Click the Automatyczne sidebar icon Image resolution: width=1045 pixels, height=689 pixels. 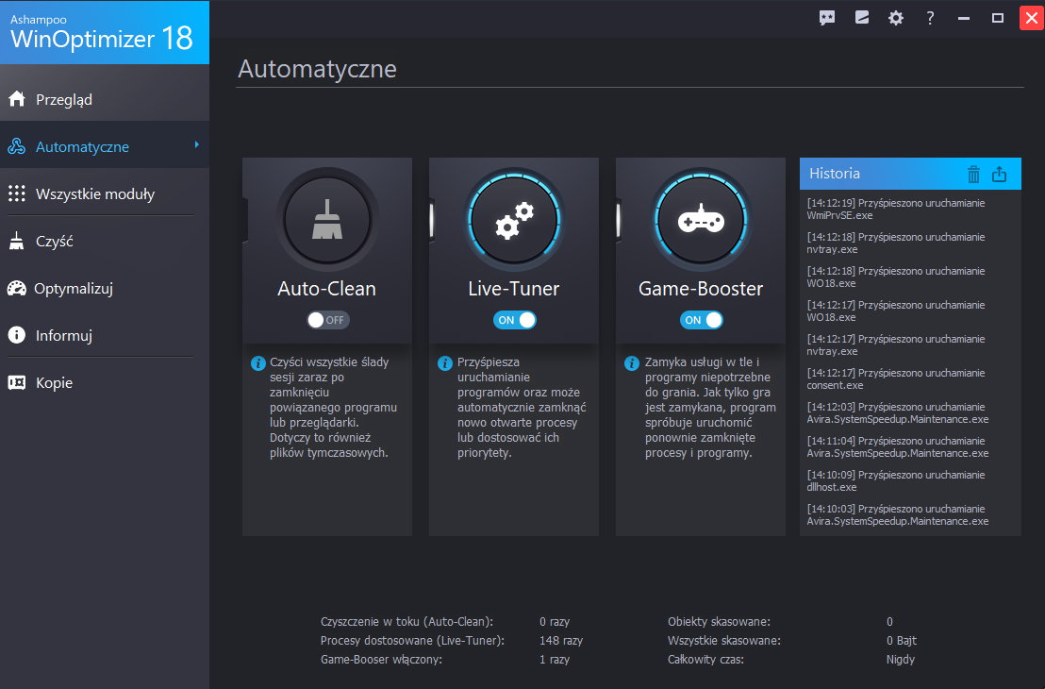point(17,146)
